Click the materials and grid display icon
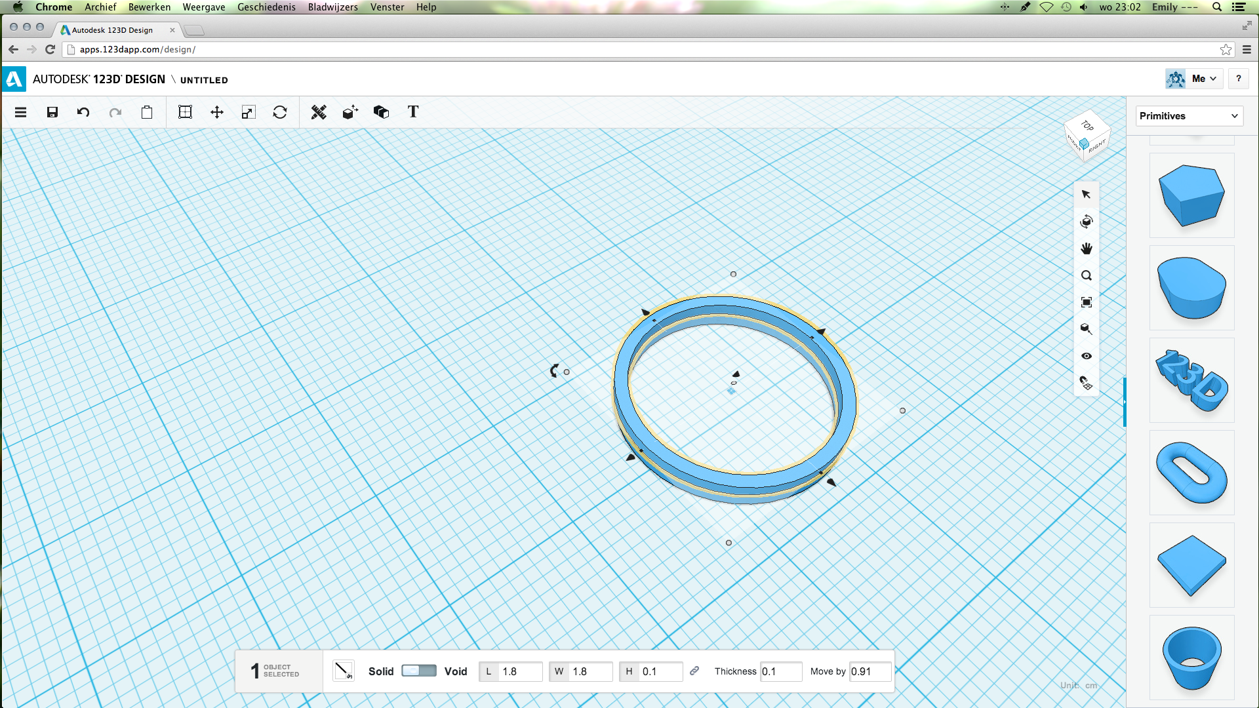 1087,383
